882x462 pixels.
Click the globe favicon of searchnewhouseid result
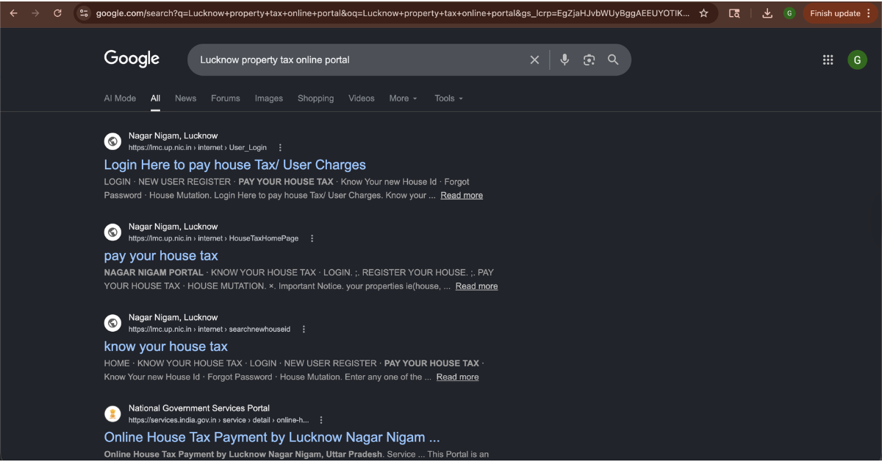pos(112,323)
